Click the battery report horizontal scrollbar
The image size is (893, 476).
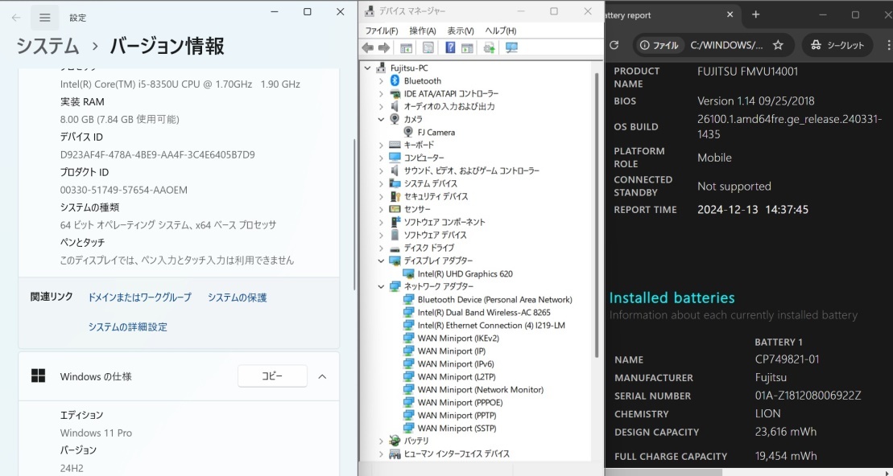click(x=664, y=472)
